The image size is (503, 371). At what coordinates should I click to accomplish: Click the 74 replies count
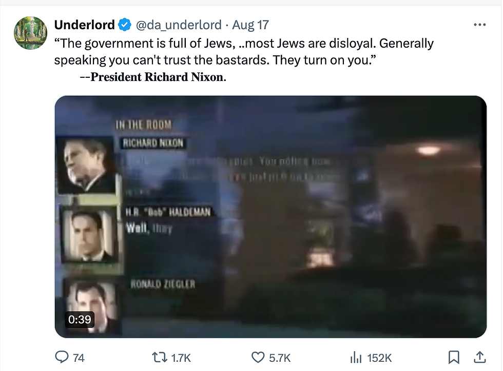79,358
